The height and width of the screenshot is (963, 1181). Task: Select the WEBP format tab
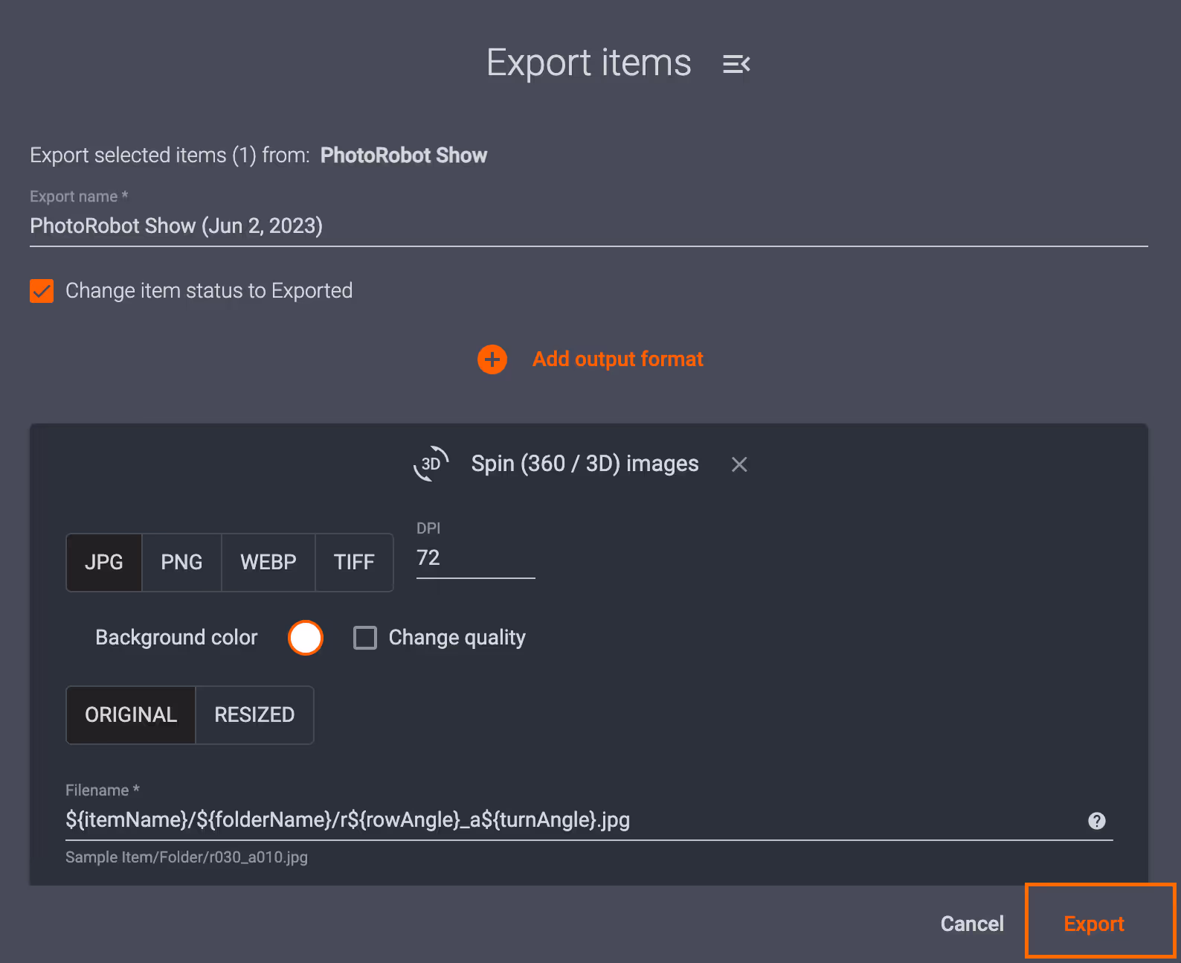268,563
